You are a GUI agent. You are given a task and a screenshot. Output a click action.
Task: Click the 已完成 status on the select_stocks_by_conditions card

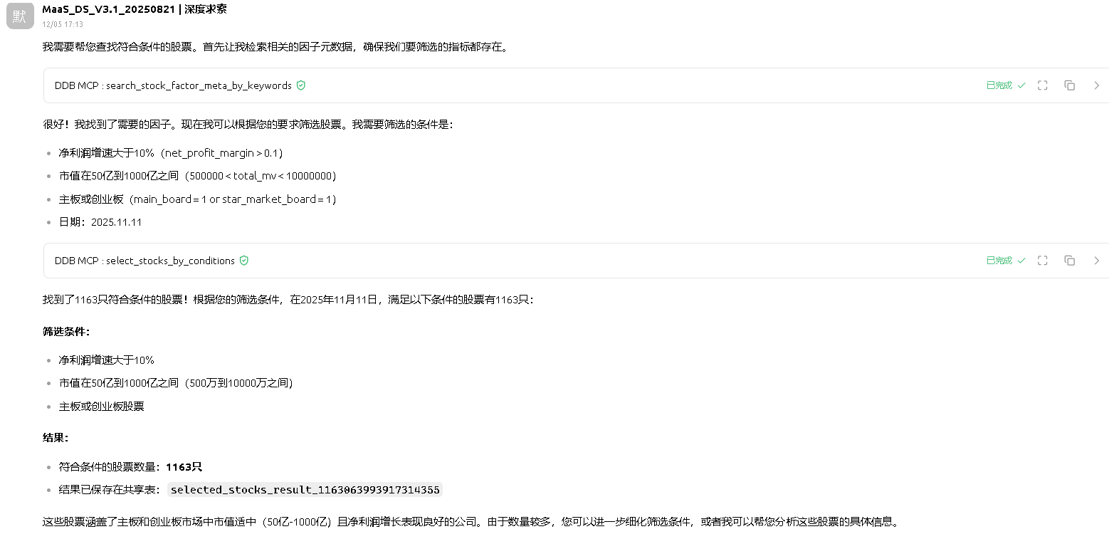(x=999, y=261)
